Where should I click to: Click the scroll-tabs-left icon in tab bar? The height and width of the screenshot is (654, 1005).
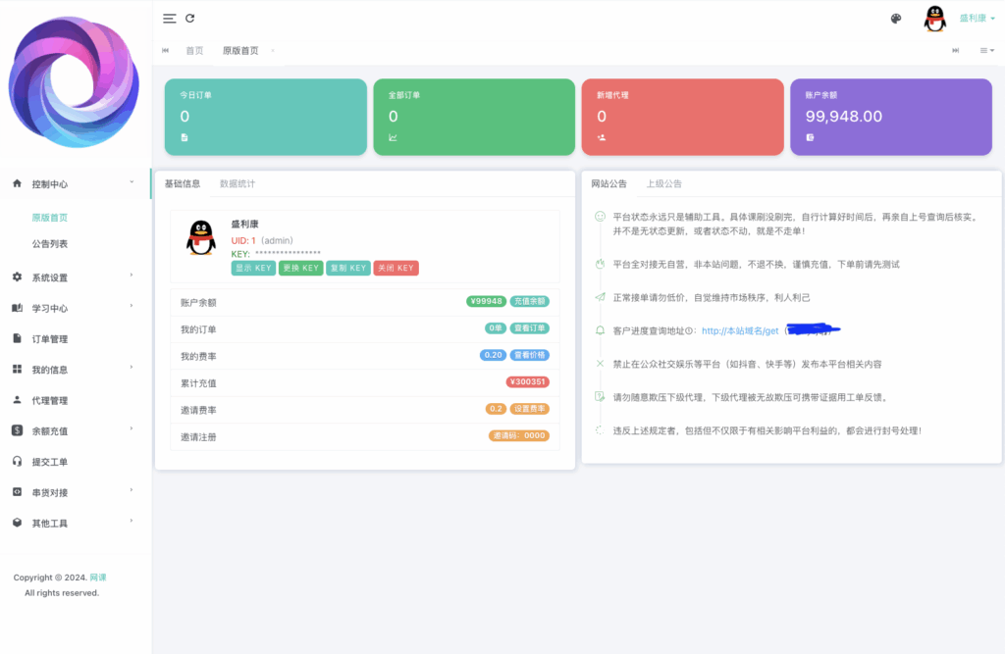pyautogui.click(x=165, y=50)
